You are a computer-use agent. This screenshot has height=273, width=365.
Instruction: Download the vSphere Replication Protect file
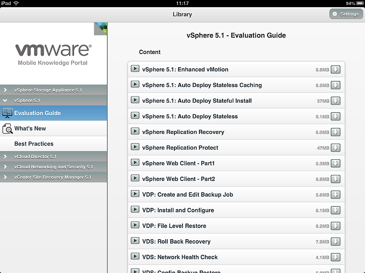click(x=336, y=148)
